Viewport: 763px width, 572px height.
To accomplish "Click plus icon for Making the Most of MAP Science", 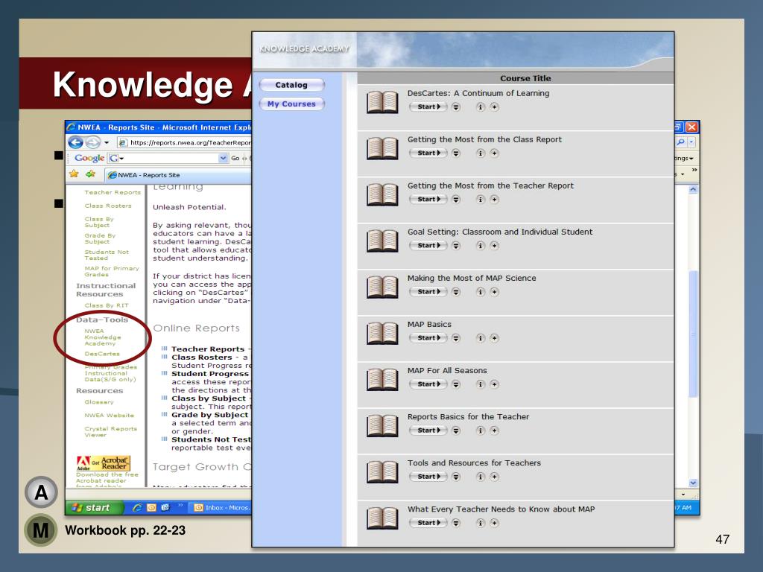I will click(x=495, y=292).
